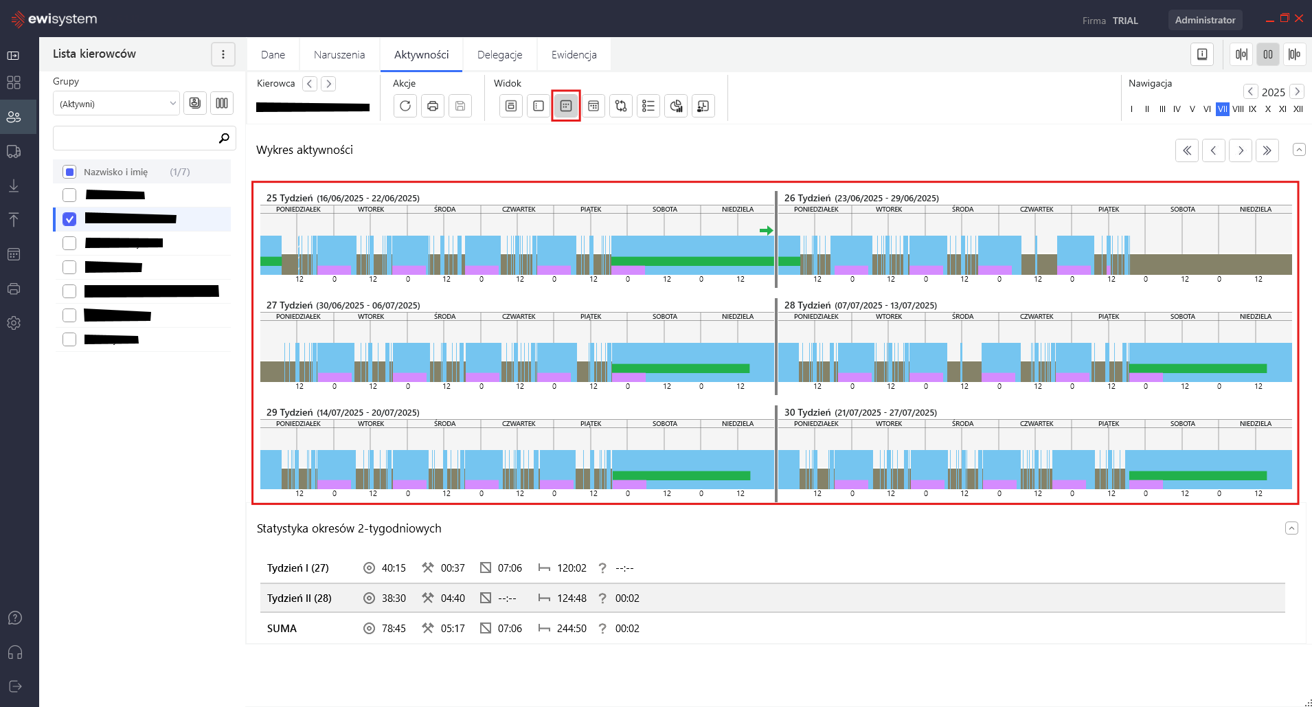Screen dimensions: 1312x707
Task: Print the activity chart
Action: tap(433, 106)
